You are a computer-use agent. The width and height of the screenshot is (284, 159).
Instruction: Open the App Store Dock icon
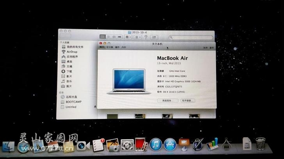170,145
